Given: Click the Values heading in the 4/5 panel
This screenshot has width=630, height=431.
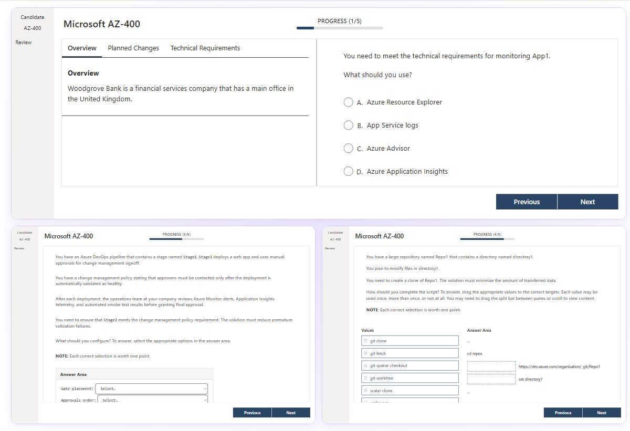Looking at the screenshot, I should pyautogui.click(x=367, y=330).
